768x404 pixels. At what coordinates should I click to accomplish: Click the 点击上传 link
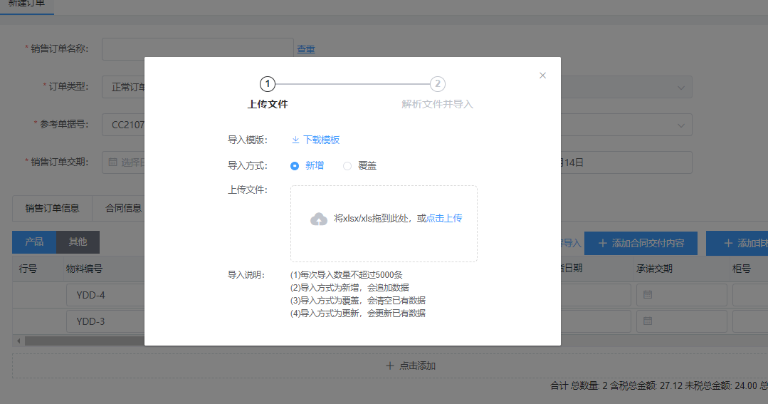(444, 218)
